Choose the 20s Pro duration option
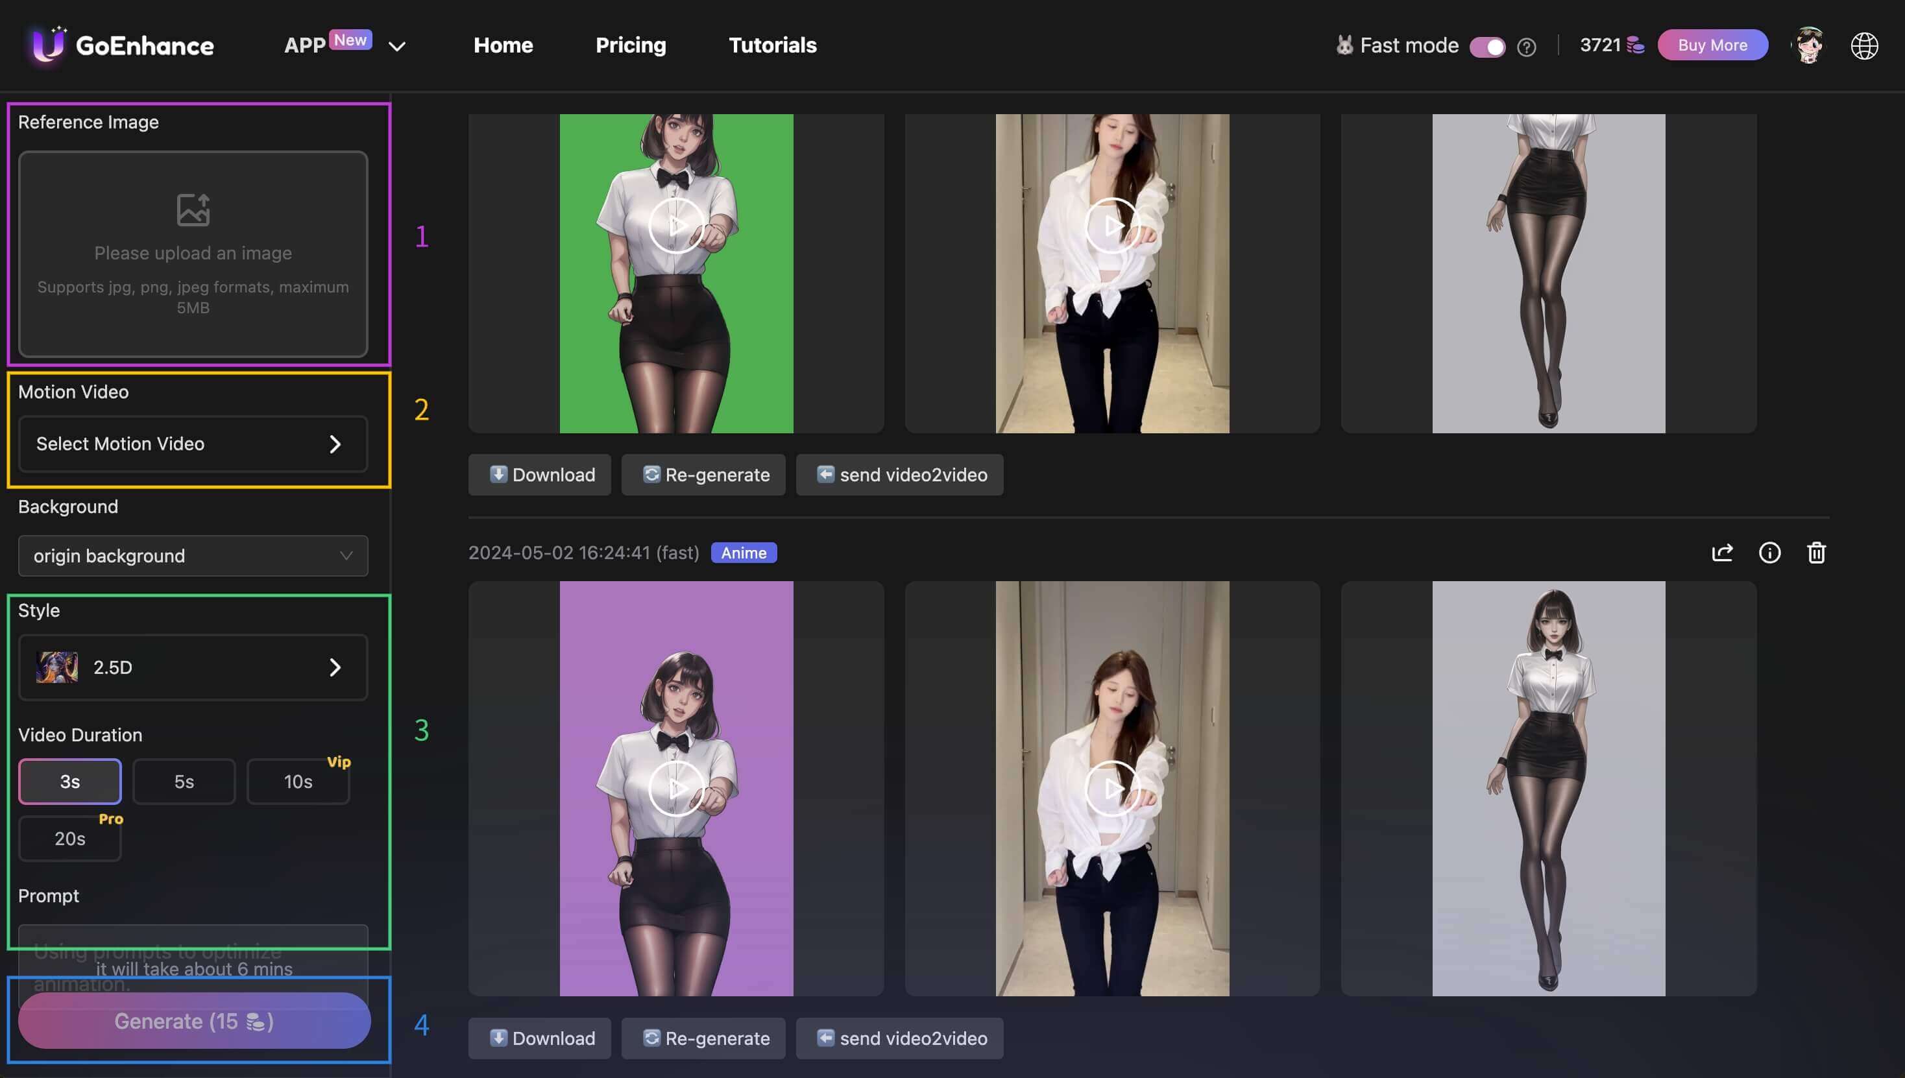The height and width of the screenshot is (1078, 1905). [x=69, y=837]
